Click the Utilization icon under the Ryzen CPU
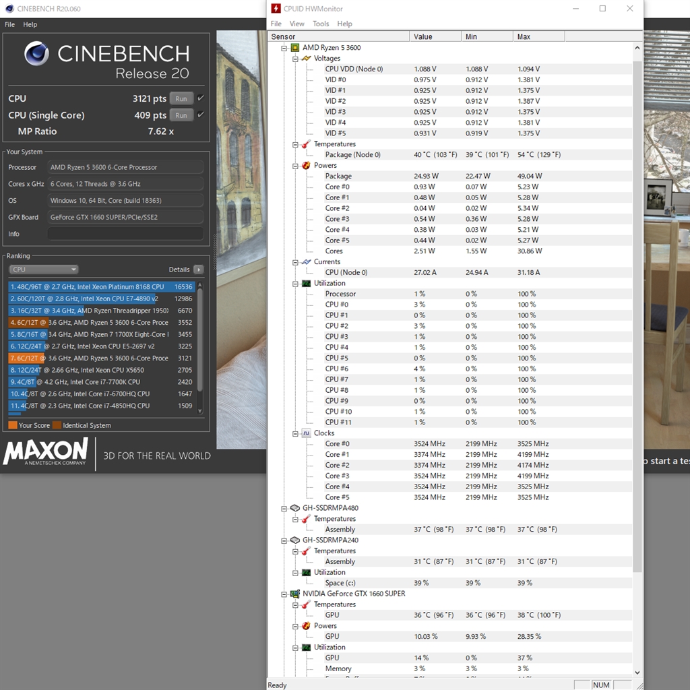Viewport: 690px width, 690px height. coord(307,284)
